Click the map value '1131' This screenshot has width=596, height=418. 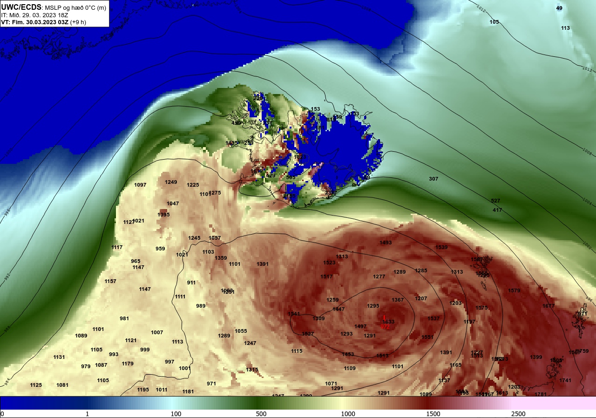tap(59, 357)
